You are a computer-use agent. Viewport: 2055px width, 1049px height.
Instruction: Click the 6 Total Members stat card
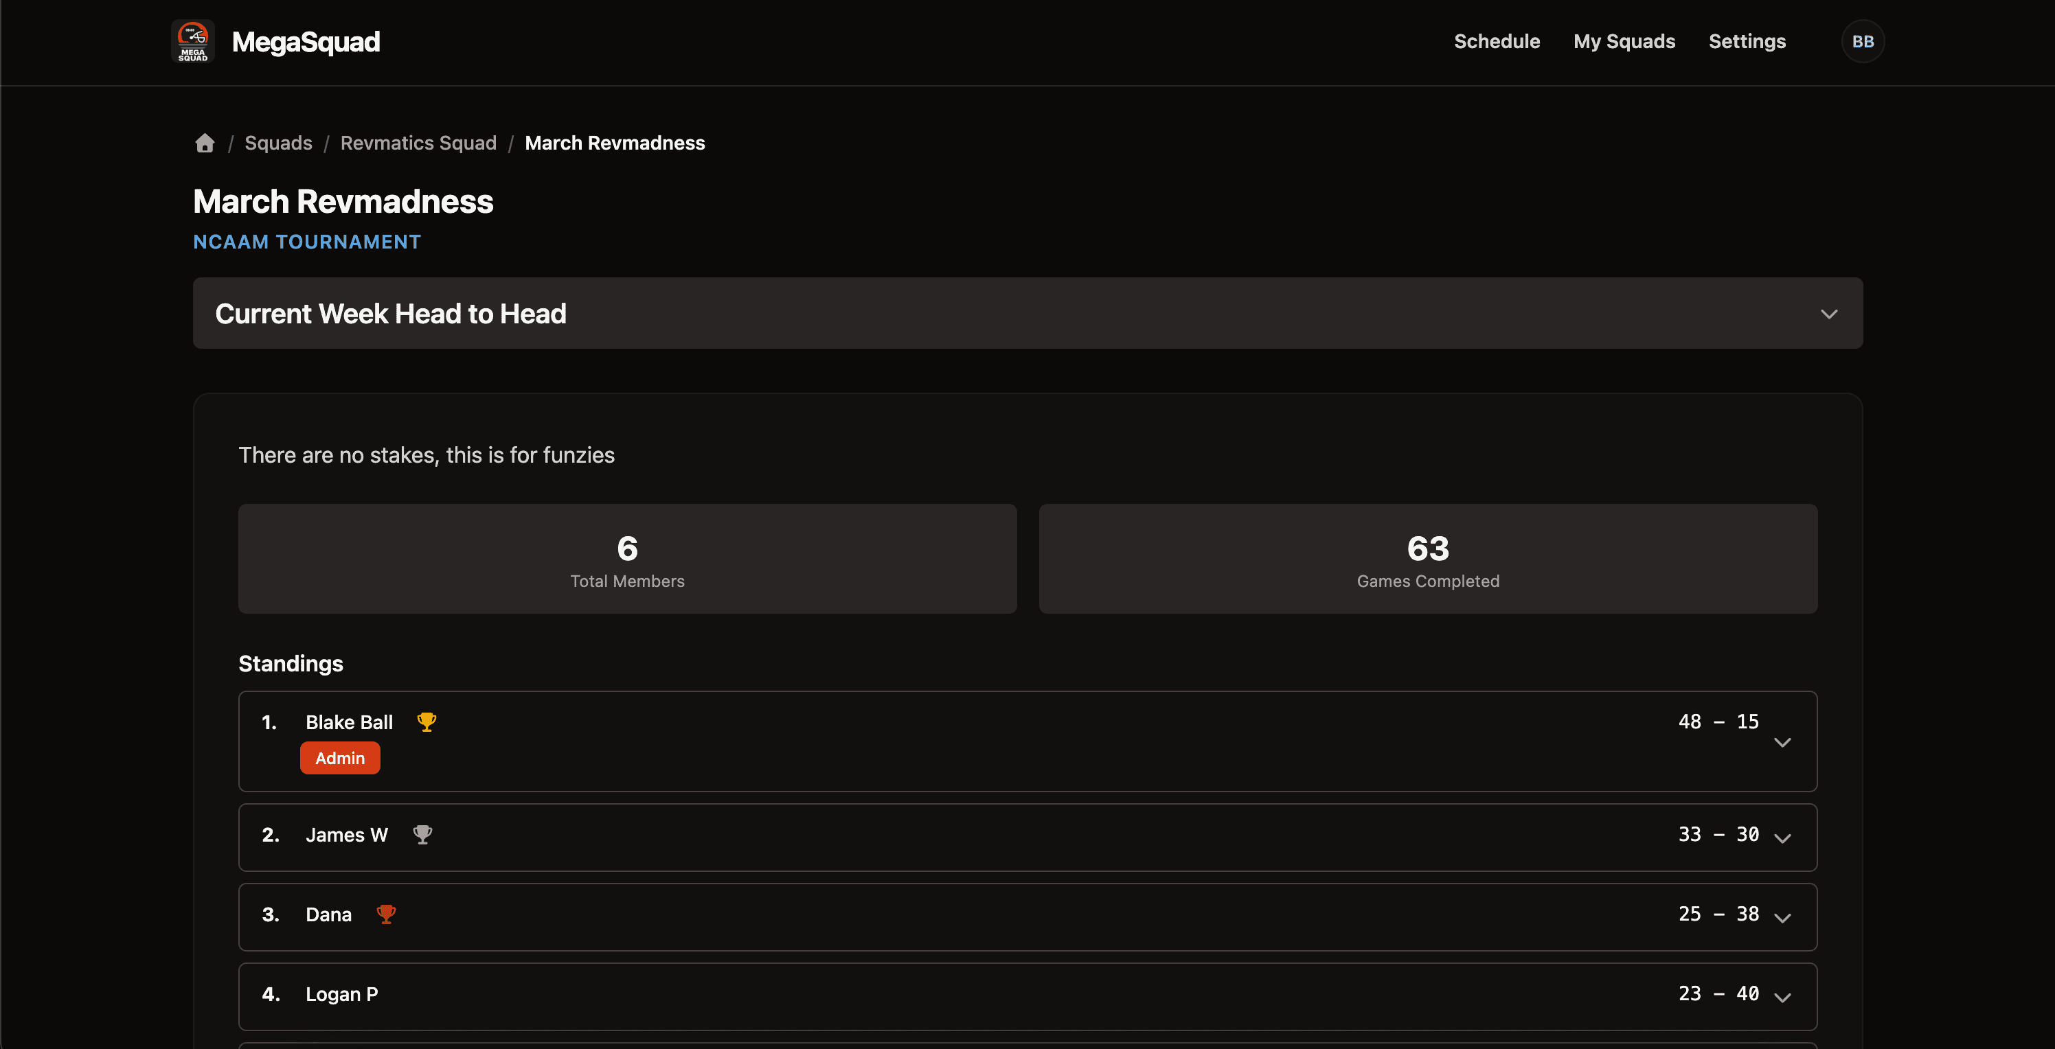tap(627, 559)
